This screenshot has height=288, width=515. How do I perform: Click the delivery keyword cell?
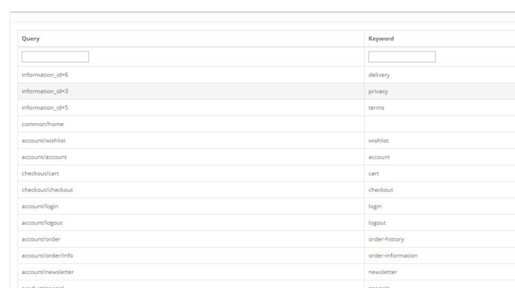pos(439,75)
